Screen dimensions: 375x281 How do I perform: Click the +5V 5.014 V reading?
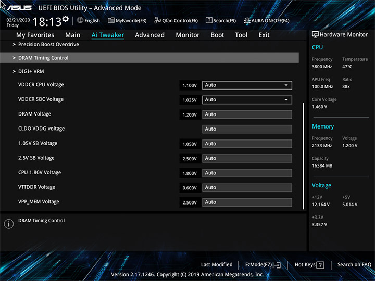[350, 205]
